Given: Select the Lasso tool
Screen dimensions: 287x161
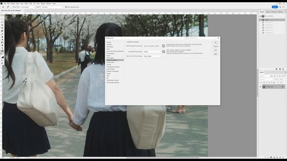Looking at the screenshot, I should (2, 22).
